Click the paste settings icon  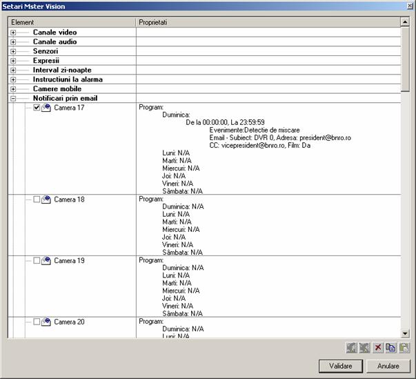coord(404,349)
